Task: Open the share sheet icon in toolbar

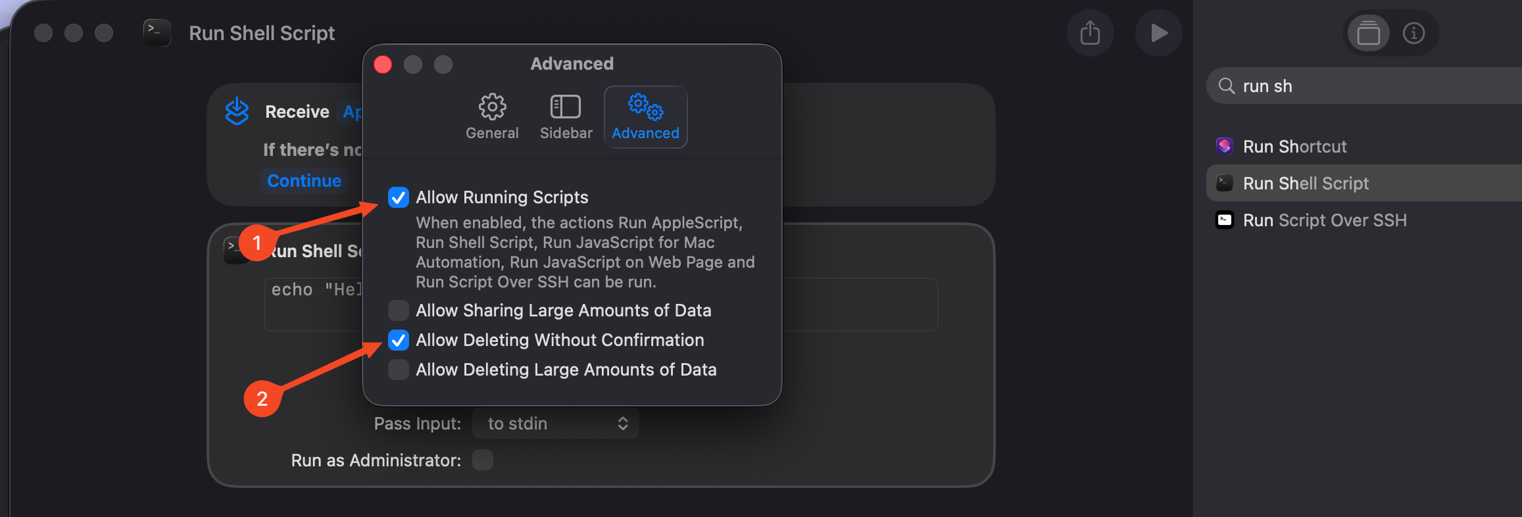Action: 1090,32
